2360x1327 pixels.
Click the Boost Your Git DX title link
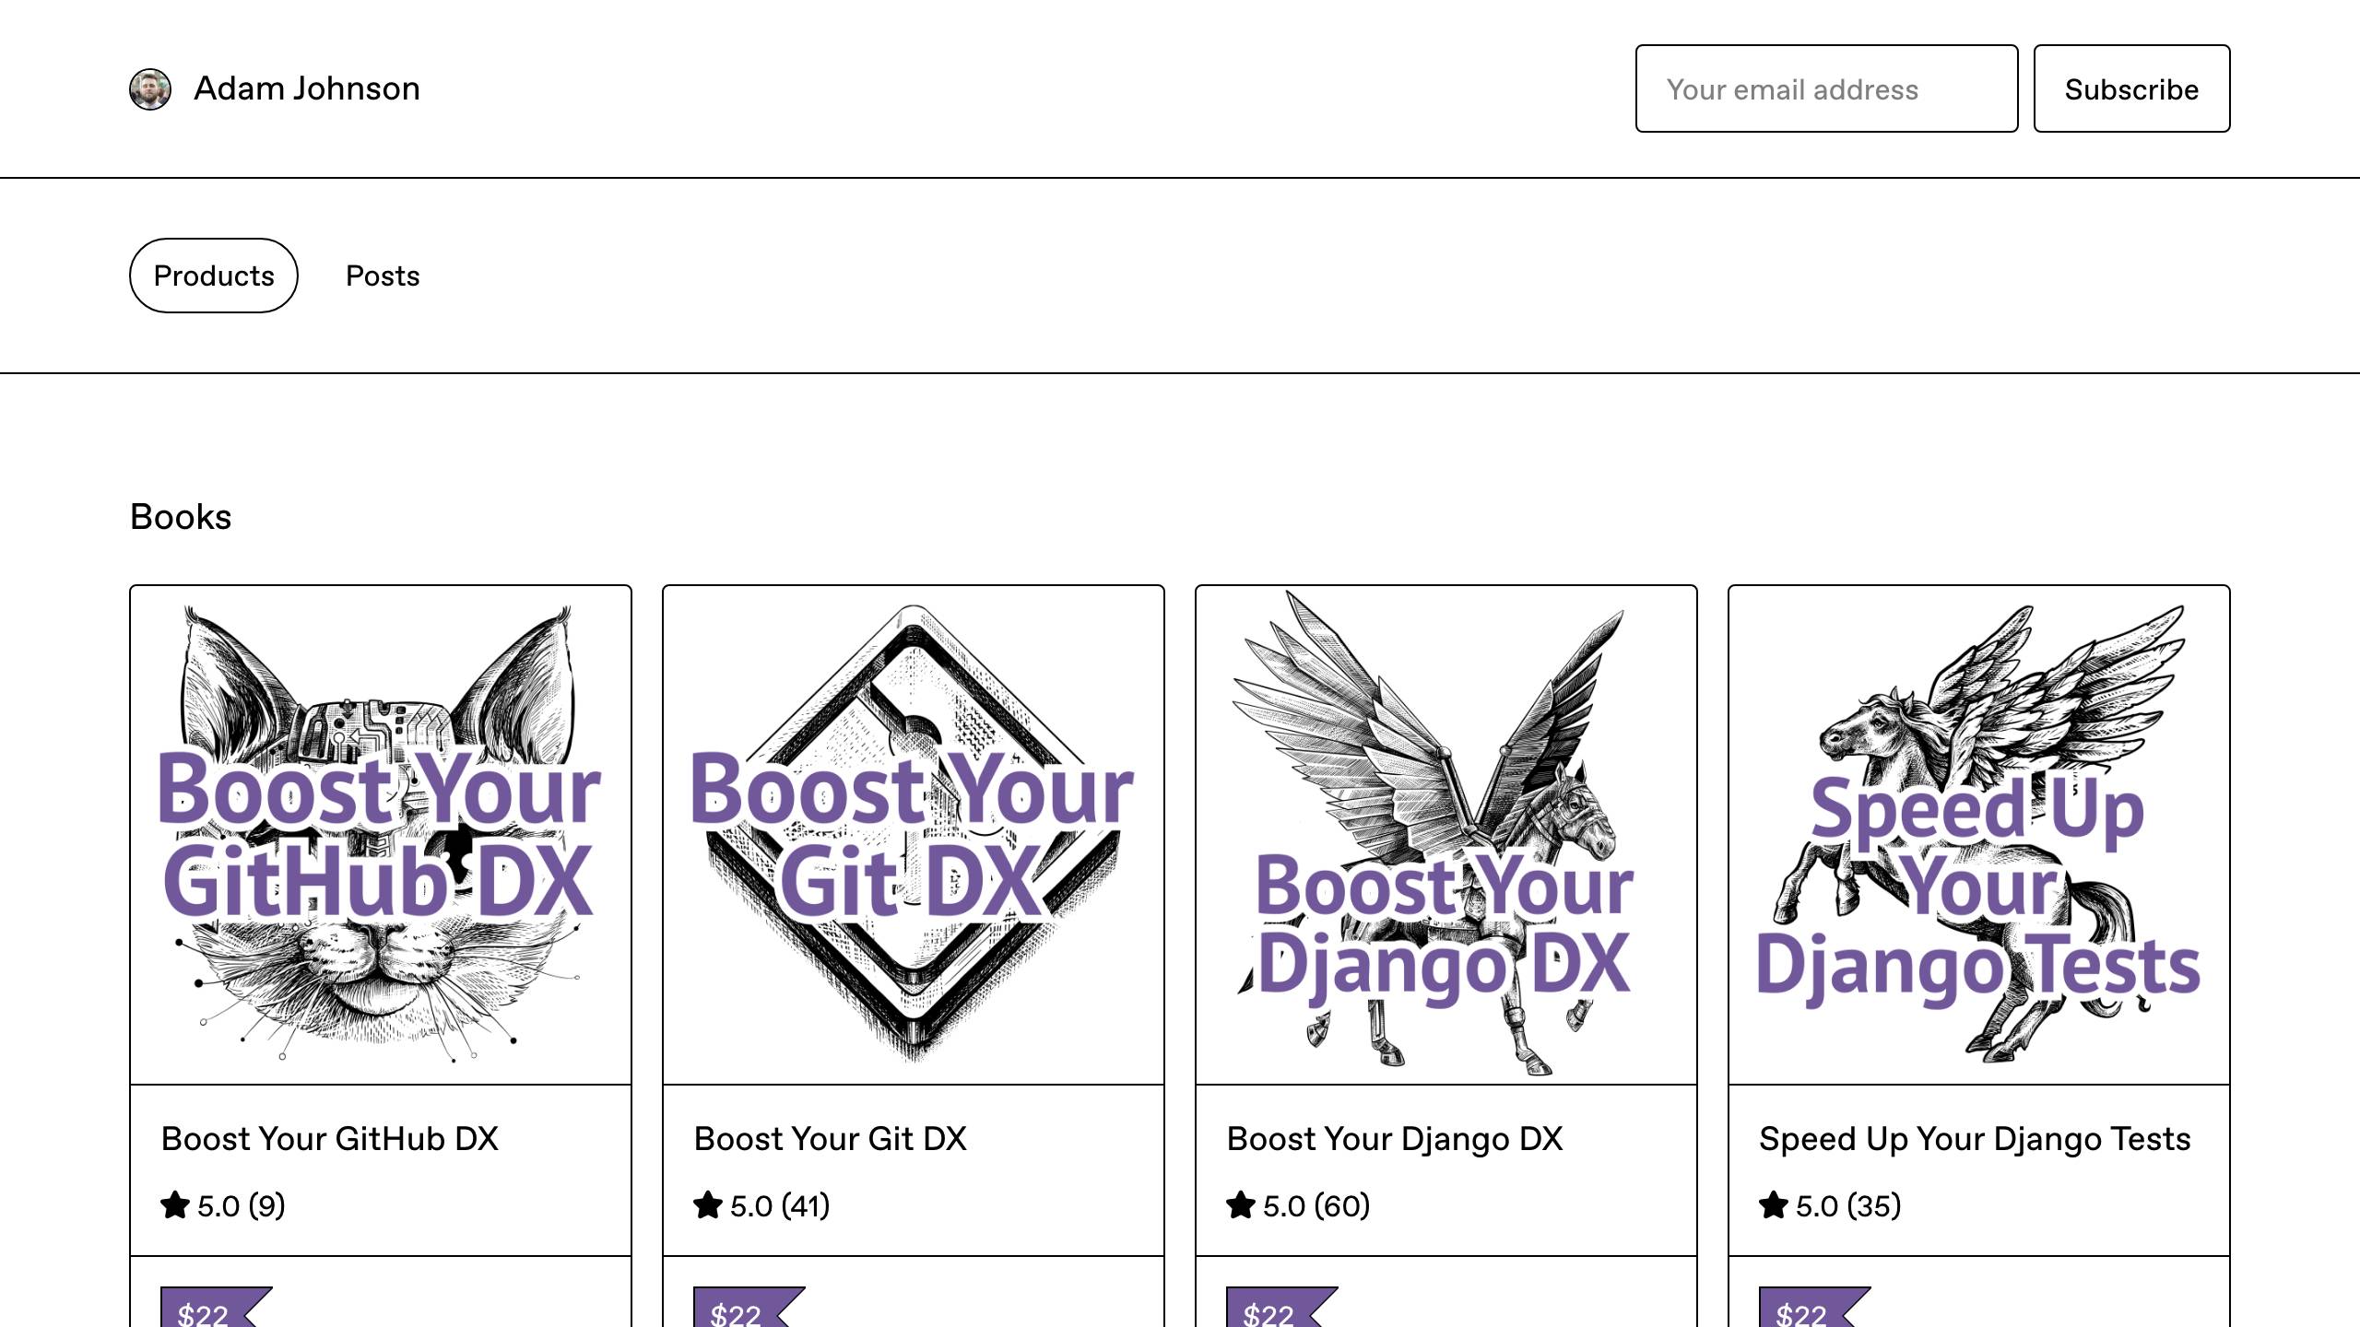pyautogui.click(x=830, y=1139)
